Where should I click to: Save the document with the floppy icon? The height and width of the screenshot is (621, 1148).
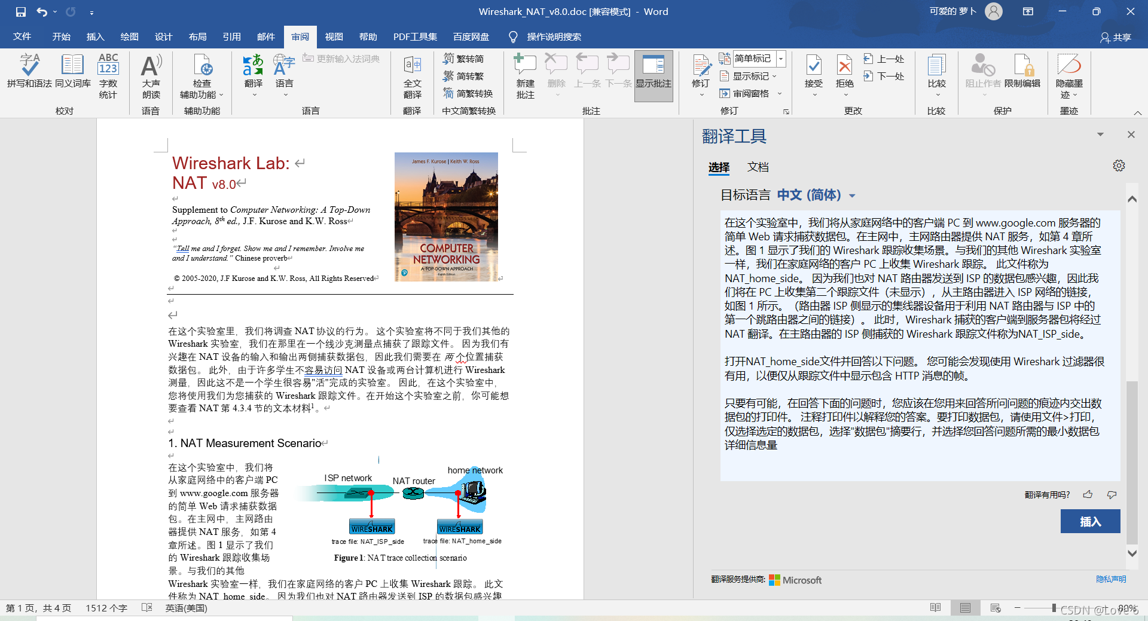21,12
